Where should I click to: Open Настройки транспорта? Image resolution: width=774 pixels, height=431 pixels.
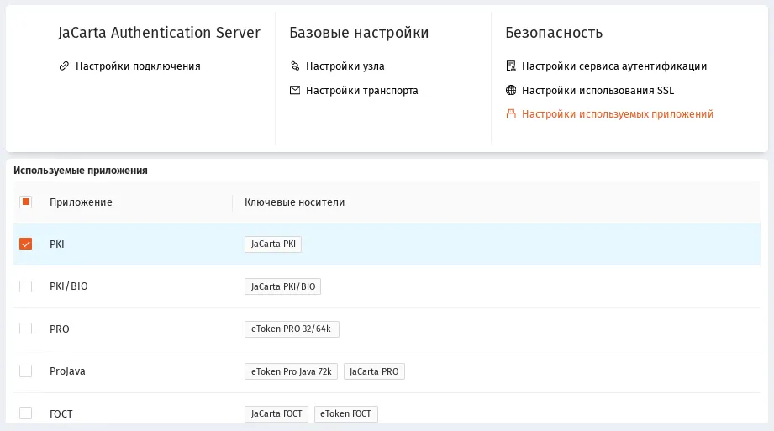[362, 91]
